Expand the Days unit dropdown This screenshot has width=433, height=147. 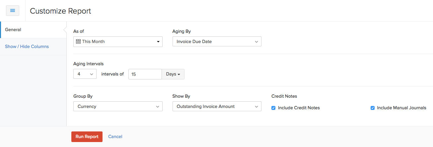click(173, 74)
